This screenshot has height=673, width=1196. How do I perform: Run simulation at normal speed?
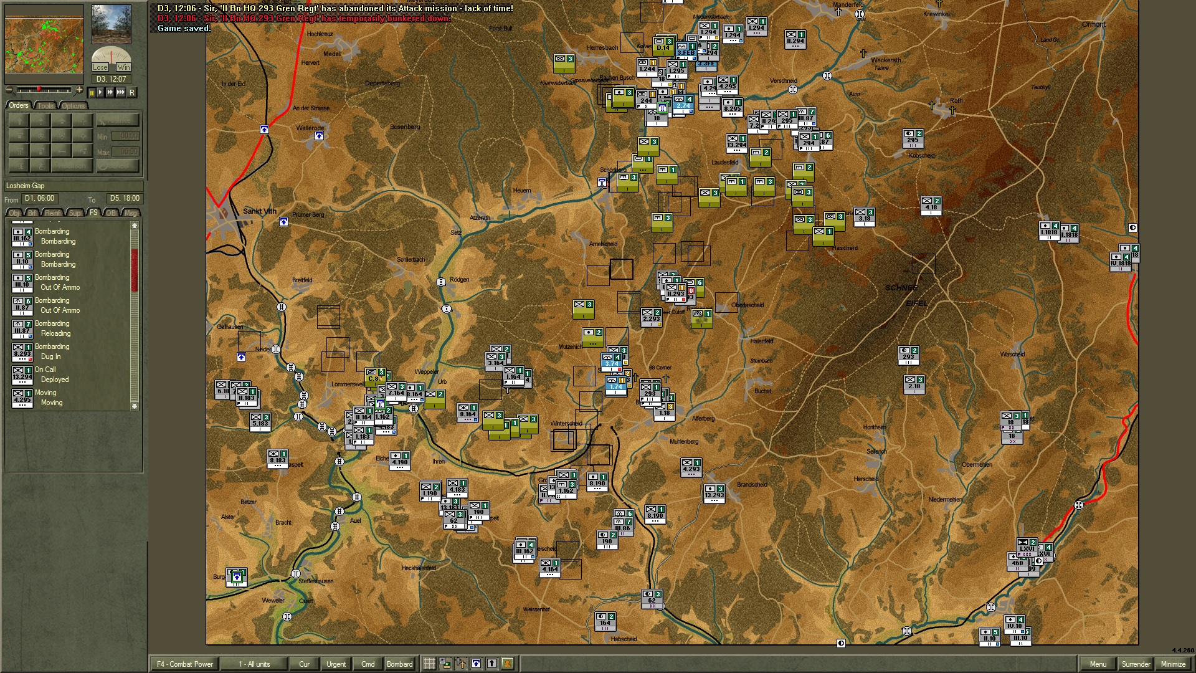100,92
